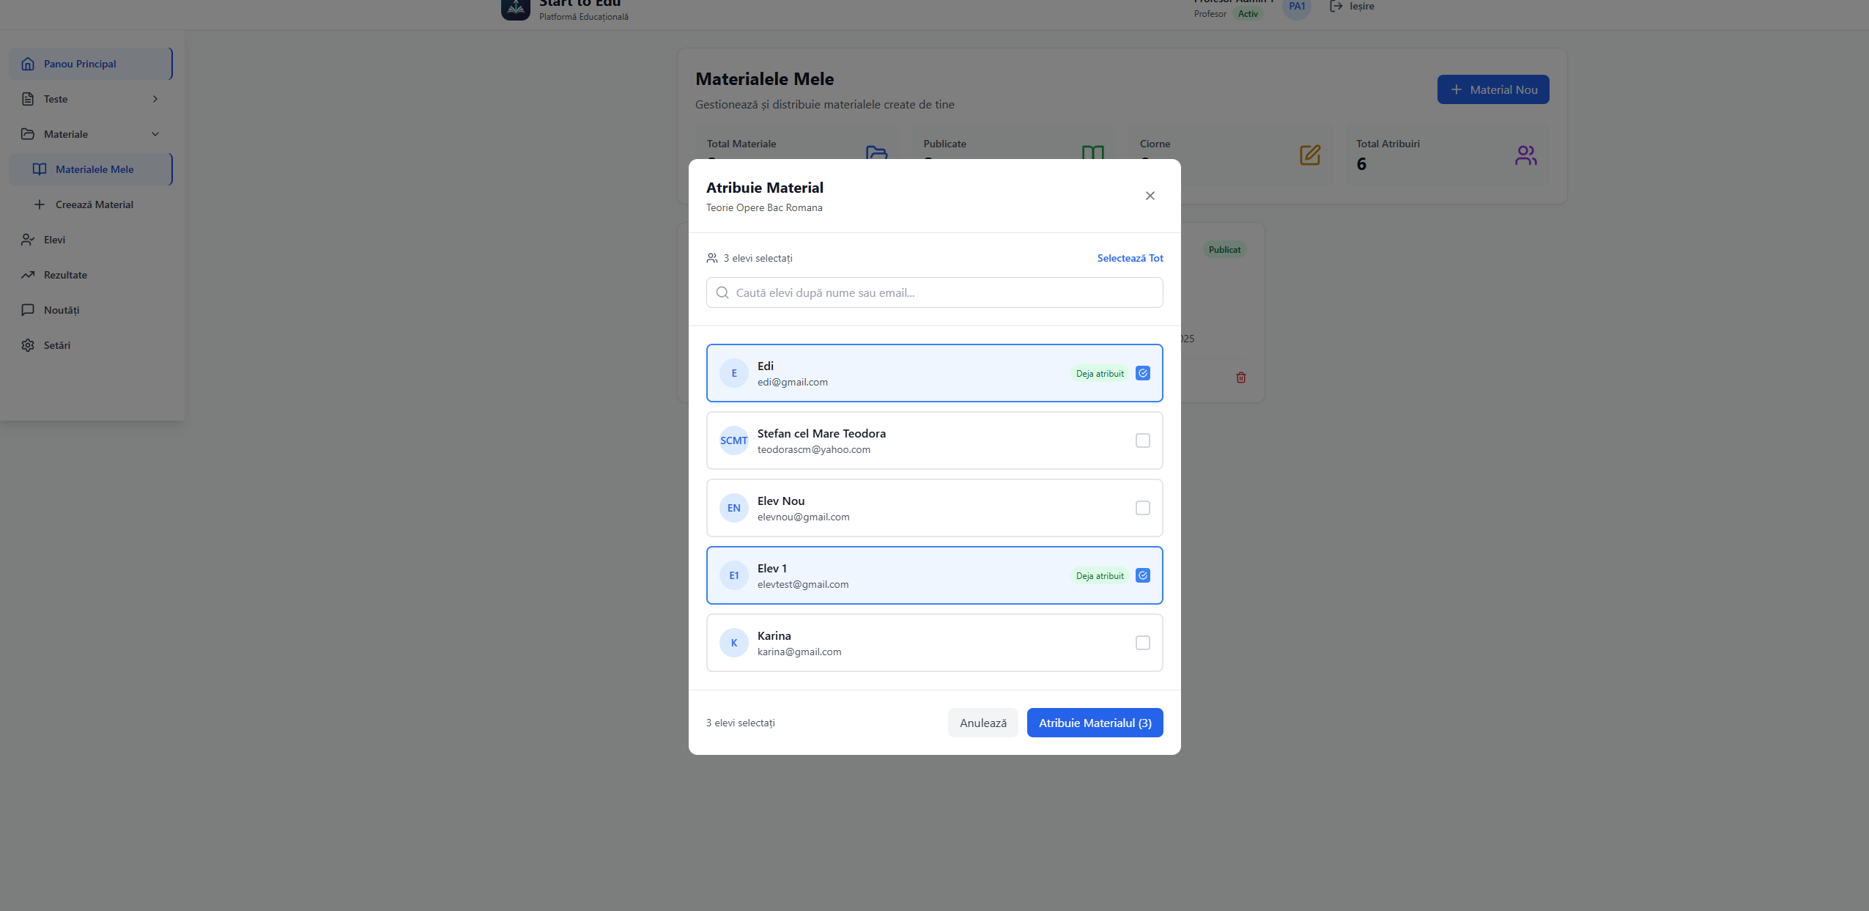Click the Rezultate trend icon
Screen dimensions: 1869x911
click(28, 274)
